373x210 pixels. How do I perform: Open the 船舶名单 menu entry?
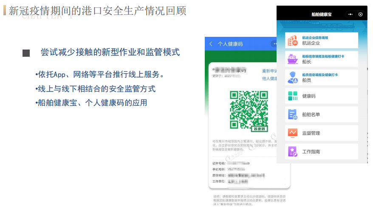point(322,114)
